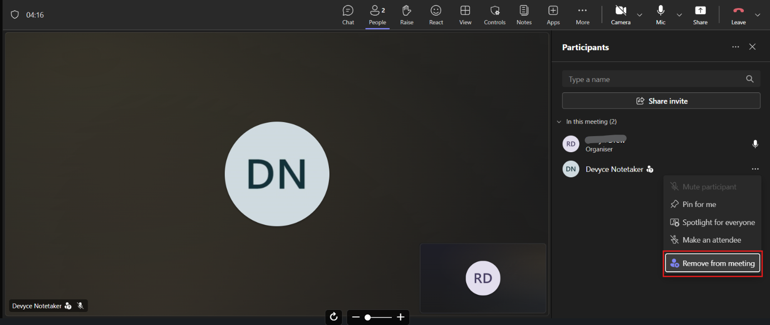Zoom in using the plus button
770x325 pixels.
401,317
